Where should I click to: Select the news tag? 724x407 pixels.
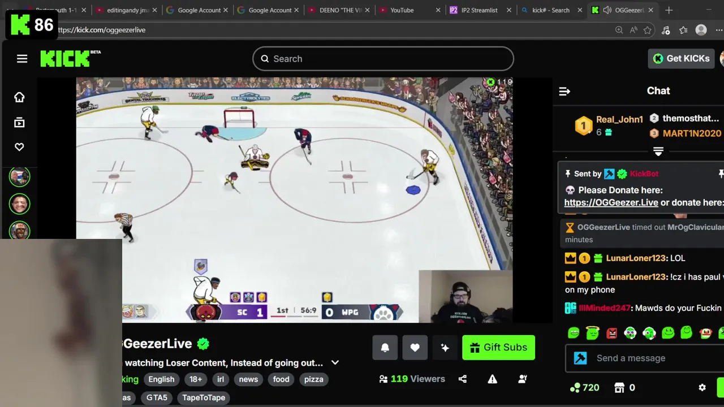click(x=248, y=379)
